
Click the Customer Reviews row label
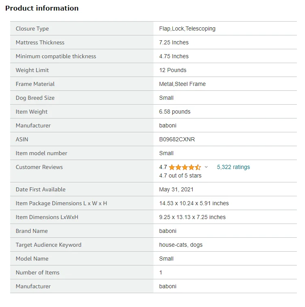39,167
